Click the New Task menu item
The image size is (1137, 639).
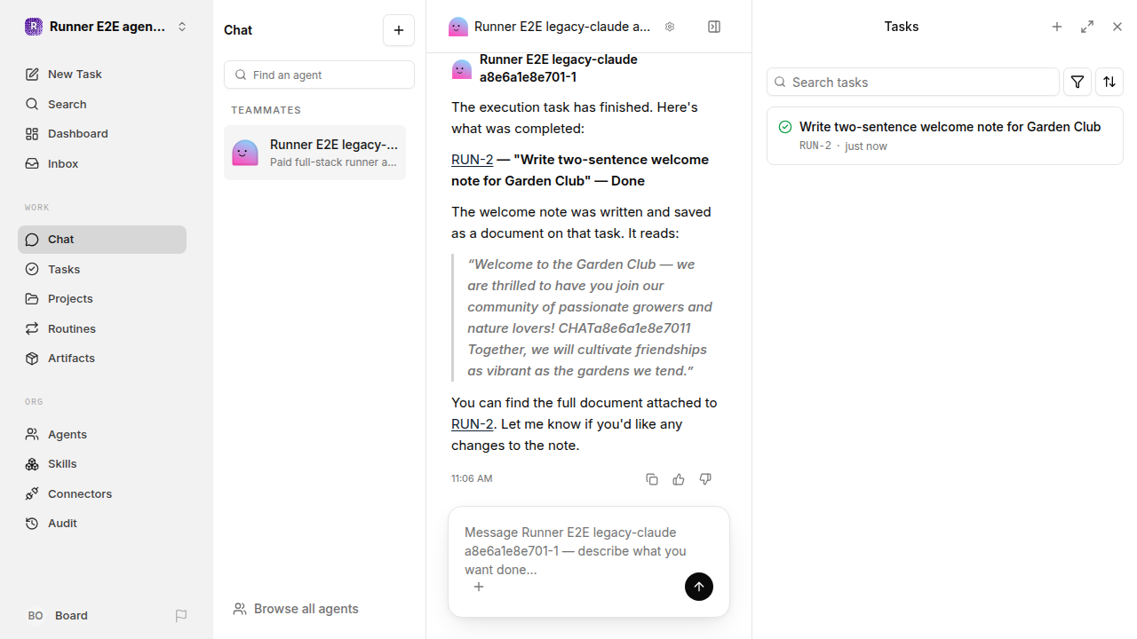click(x=102, y=75)
